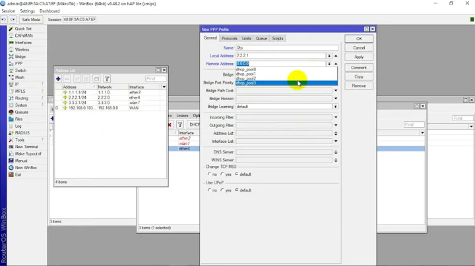Viewport: 475px width, 266px height.
Task: Click the undo arrow in top toolbar
Action: tap(4, 19)
